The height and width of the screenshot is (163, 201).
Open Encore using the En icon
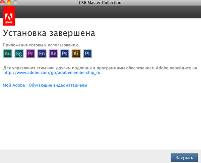pyautogui.click(x=42, y=53)
